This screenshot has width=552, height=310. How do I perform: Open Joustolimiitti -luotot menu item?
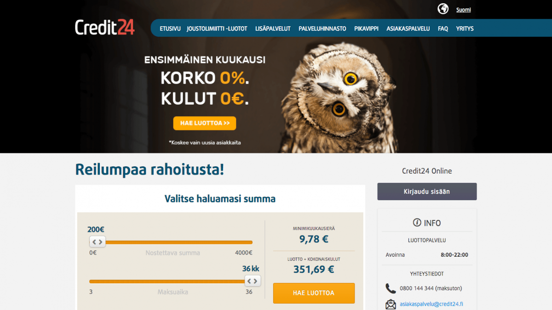(217, 28)
